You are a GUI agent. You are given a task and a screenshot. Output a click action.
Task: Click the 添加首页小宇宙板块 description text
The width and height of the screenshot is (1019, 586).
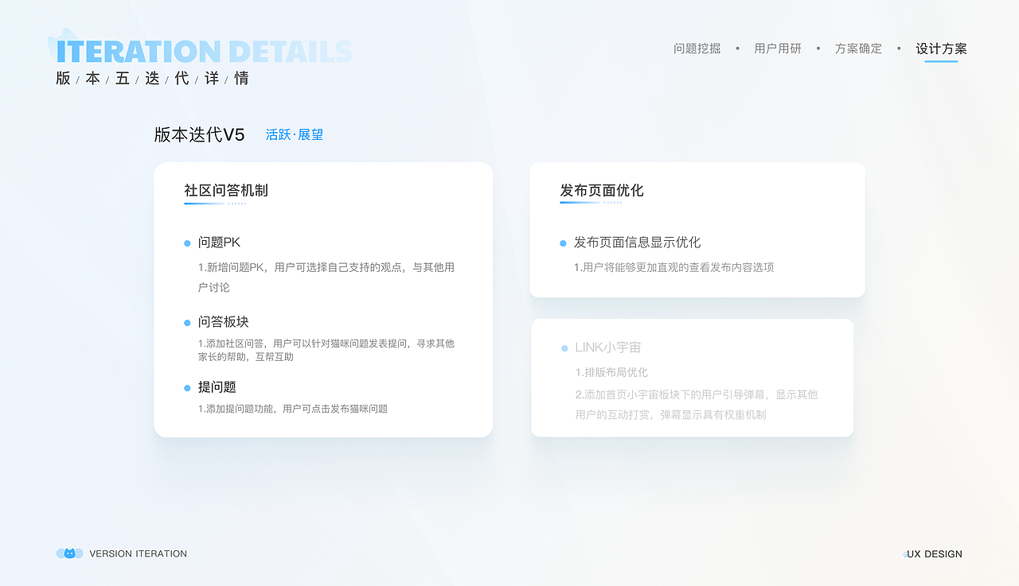click(x=697, y=405)
